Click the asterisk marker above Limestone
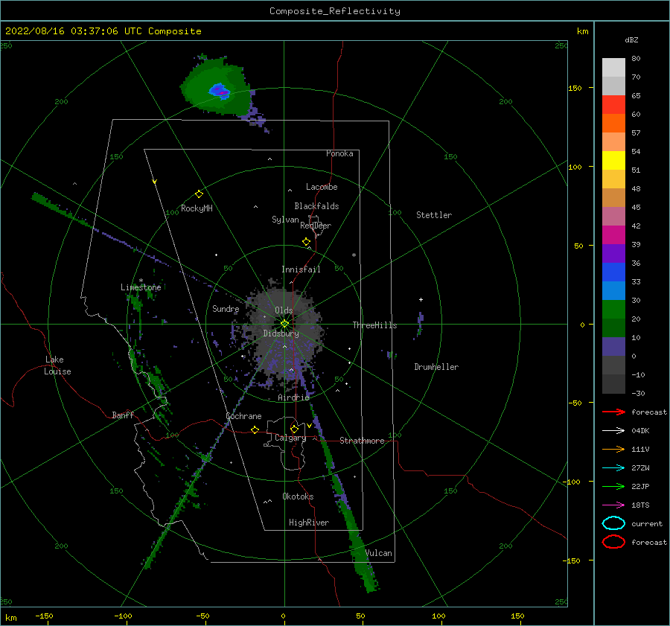The height and width of the screenshot is (626, 670). [x=141, y=281]
